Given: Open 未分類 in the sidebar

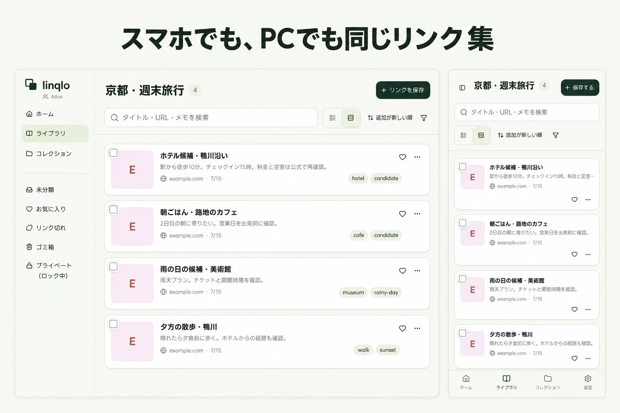Looking at the screenshot, I should coord(55,190).
